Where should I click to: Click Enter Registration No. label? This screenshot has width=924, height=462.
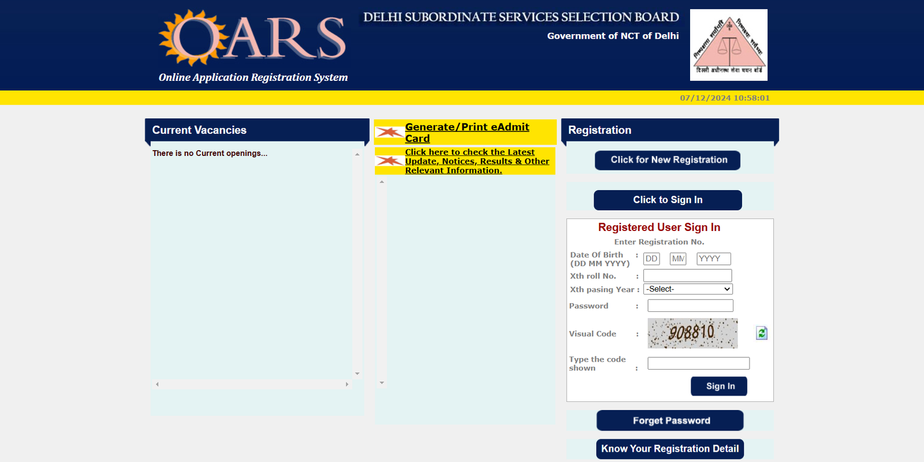coord(659,242)
